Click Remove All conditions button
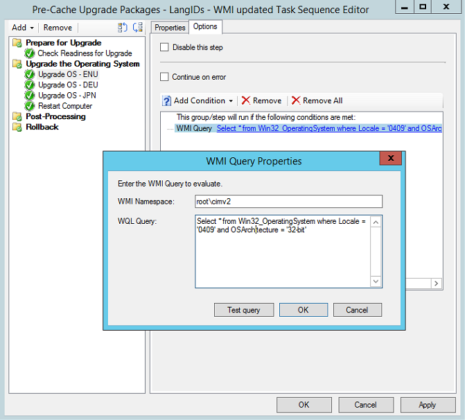The width and height of the screenshot is (465, 420). (317, 100)
